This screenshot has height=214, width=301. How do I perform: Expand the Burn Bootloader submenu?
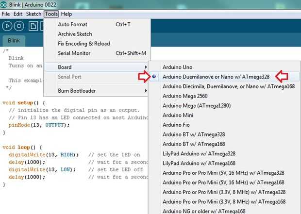[97, 91]
